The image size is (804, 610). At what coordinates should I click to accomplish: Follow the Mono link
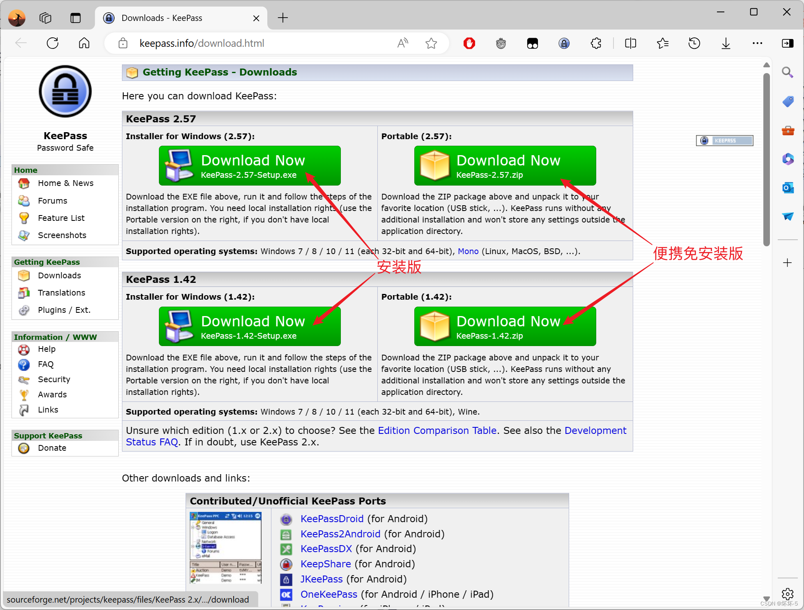[468, 251]
